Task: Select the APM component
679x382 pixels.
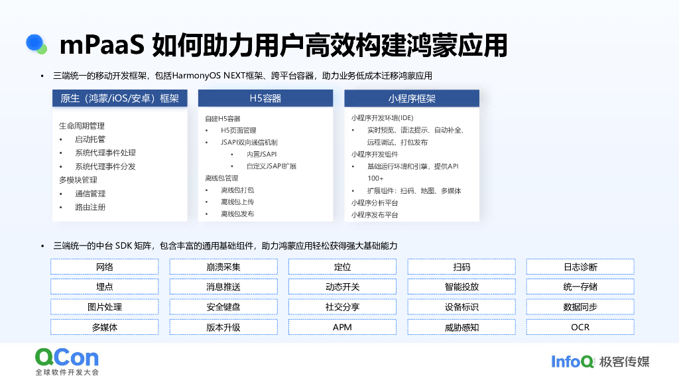Action: 342,326
